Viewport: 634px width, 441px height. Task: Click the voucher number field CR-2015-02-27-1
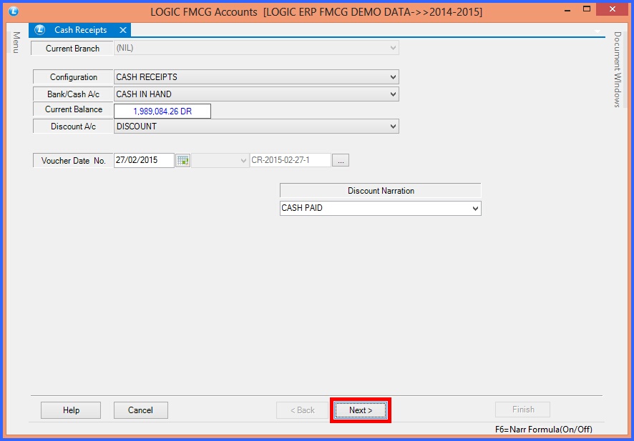coord(291,160)
